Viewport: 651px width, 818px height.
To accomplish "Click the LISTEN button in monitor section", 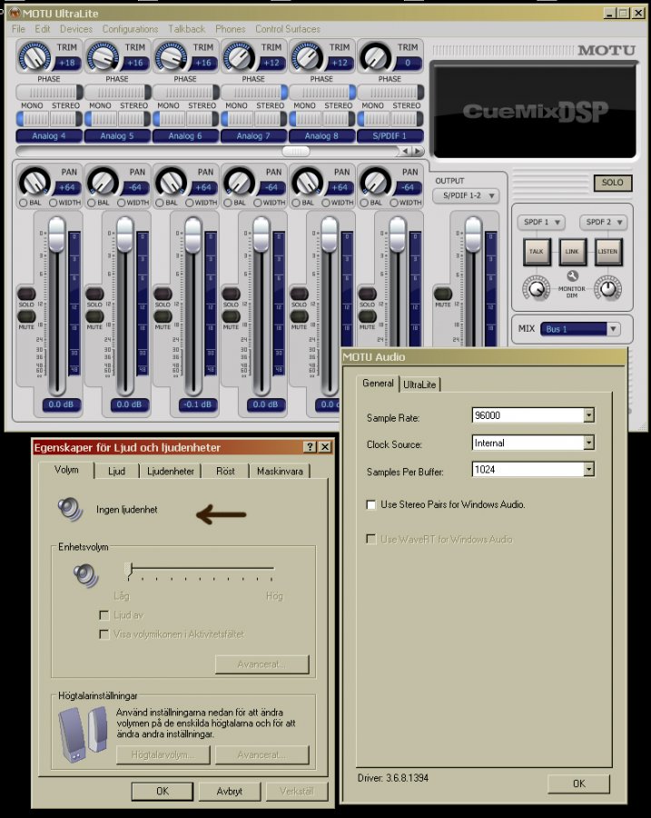I will 607,252.
